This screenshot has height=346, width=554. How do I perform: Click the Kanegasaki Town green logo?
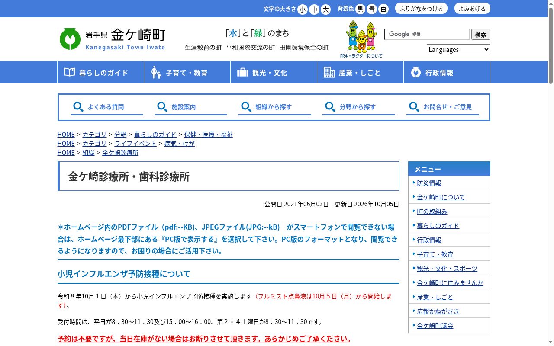70,39
